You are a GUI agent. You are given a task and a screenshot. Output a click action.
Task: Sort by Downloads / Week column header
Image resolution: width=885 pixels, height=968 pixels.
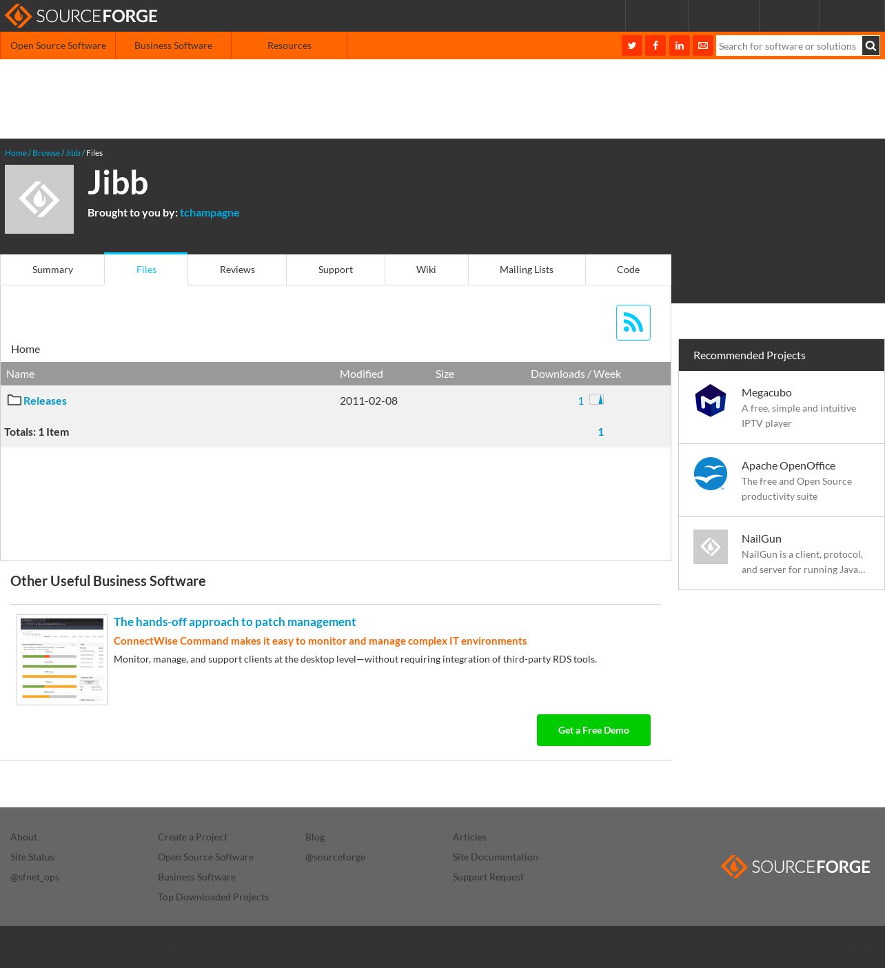coord(576,374)
